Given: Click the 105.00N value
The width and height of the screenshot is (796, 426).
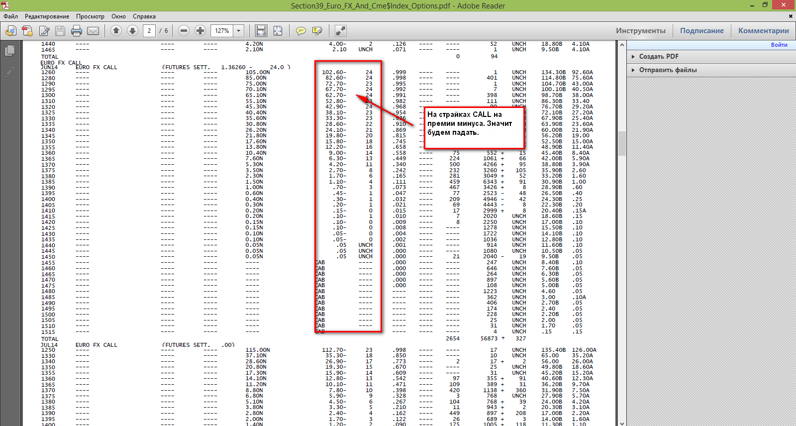Looking at the screenshot, I should click(258, 72).
